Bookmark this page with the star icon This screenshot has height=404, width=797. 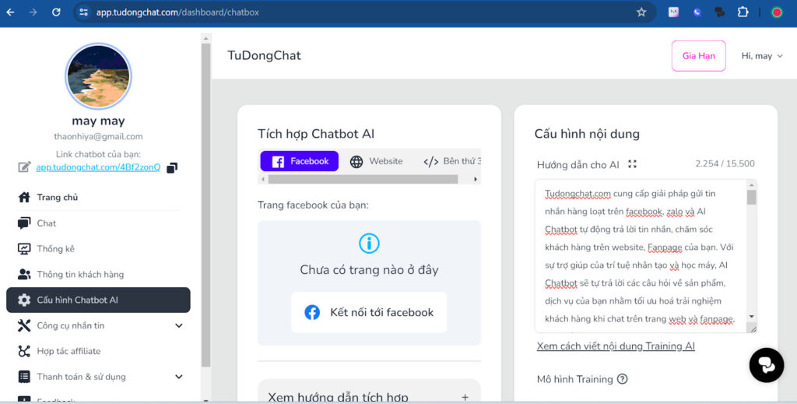(641, 12)
